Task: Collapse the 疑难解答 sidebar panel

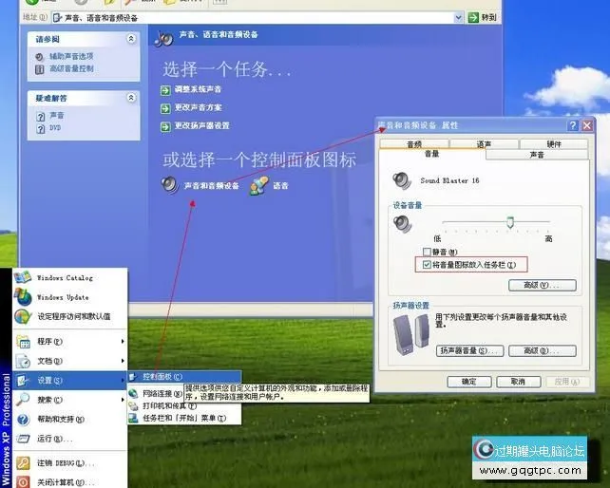Action: 131,97
